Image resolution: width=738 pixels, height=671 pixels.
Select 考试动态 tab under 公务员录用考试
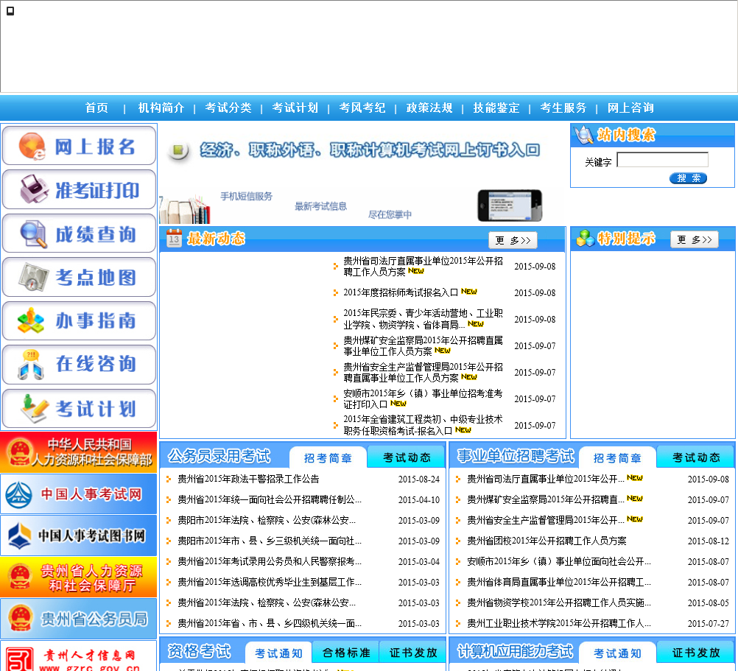click(407, 457)
